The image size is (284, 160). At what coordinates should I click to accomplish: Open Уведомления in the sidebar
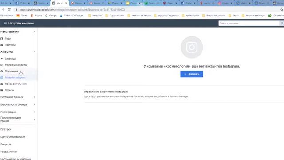pos(9,152)
